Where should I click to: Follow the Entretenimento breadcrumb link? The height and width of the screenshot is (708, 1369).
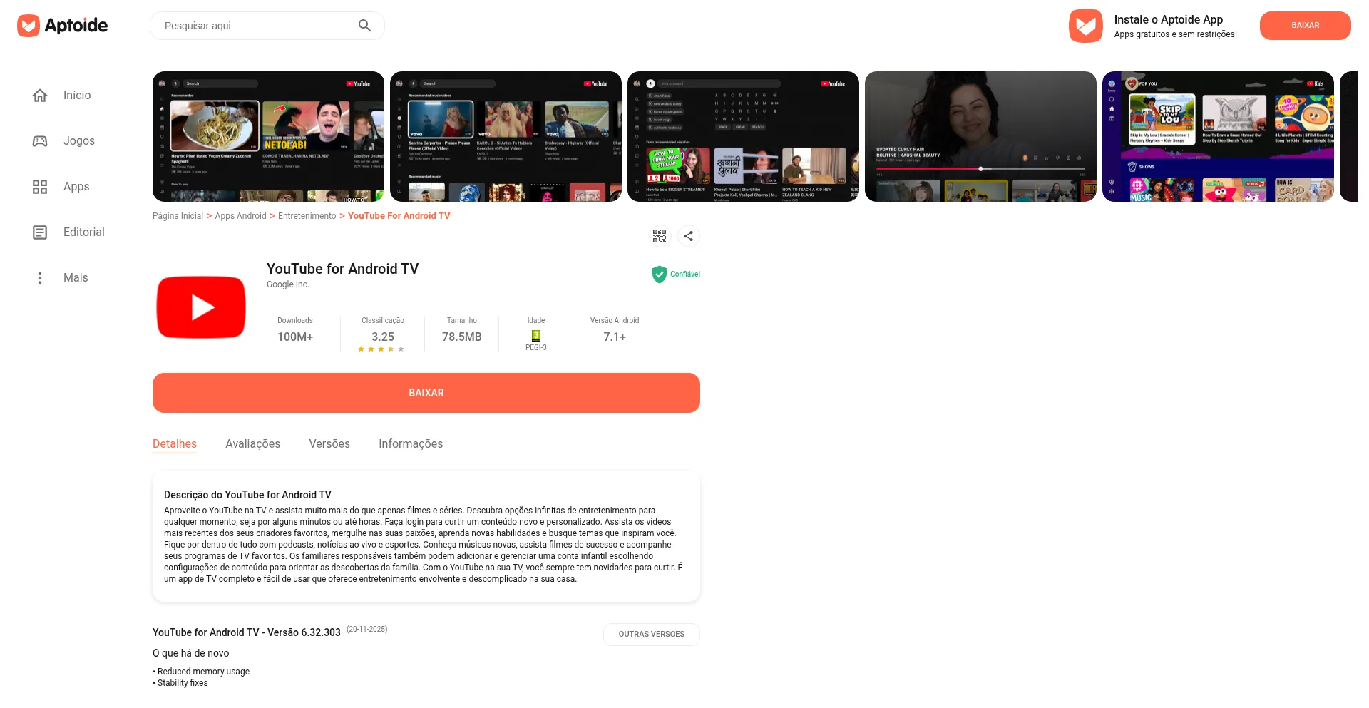(307, 216)
